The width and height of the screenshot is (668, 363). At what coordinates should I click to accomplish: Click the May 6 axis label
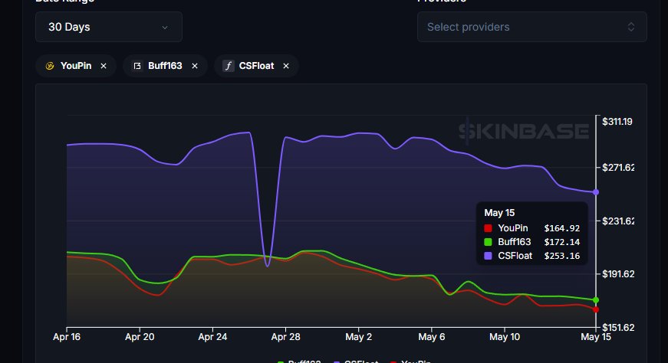[432, 337]
